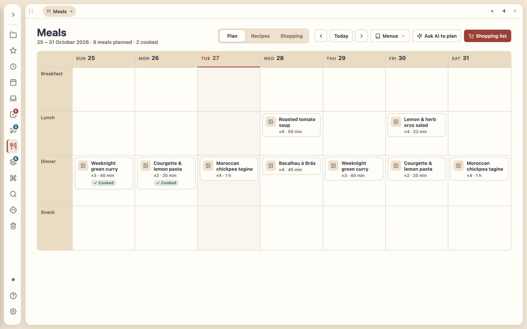Open the AI assistant icon above trash

click(x=13, y=210)
